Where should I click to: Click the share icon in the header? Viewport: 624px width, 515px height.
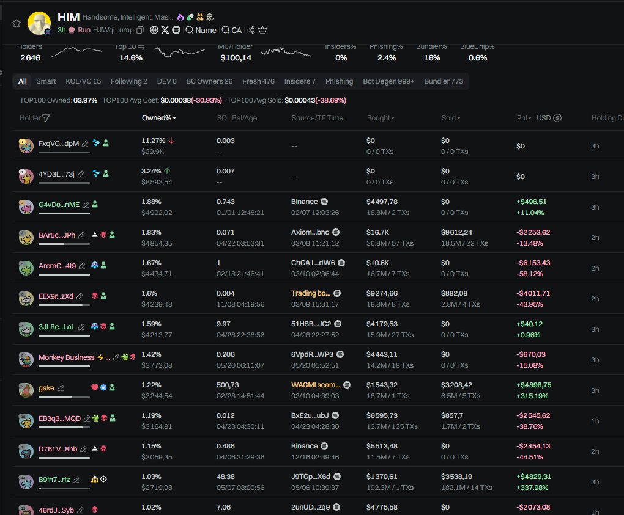251,30
